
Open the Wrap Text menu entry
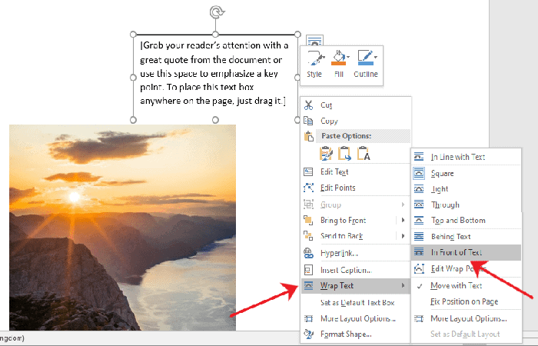coord(338,286)
